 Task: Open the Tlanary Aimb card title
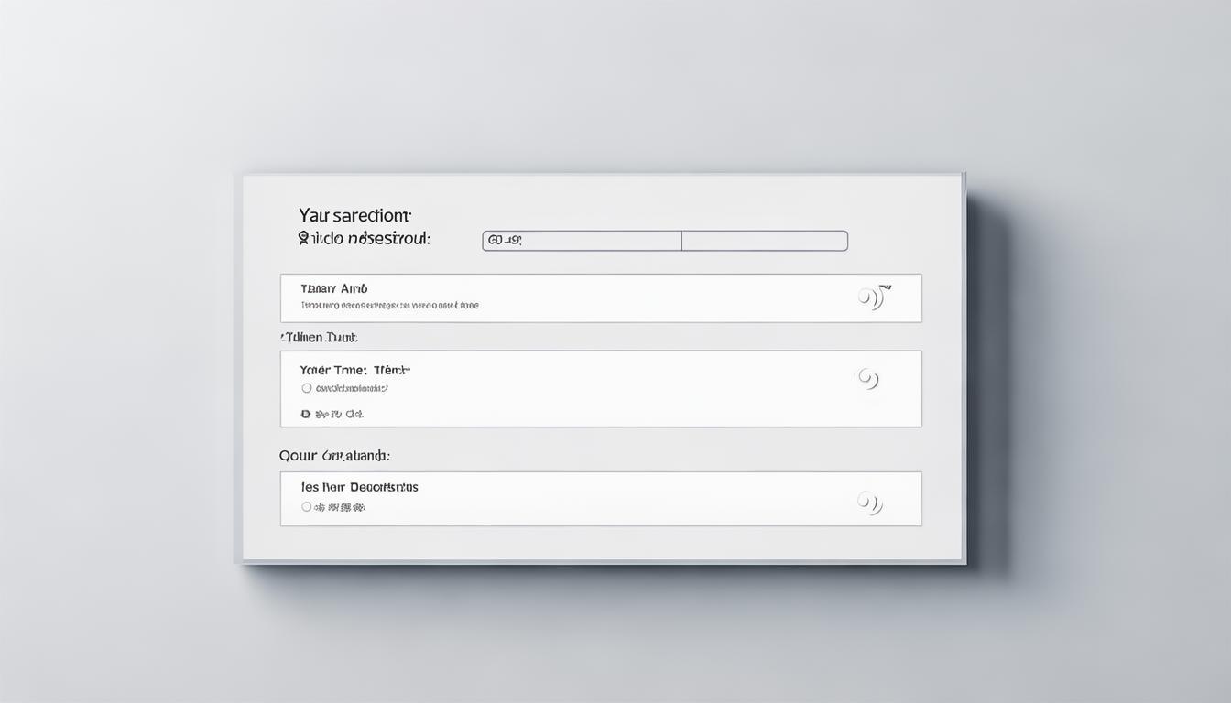(333, 288)
